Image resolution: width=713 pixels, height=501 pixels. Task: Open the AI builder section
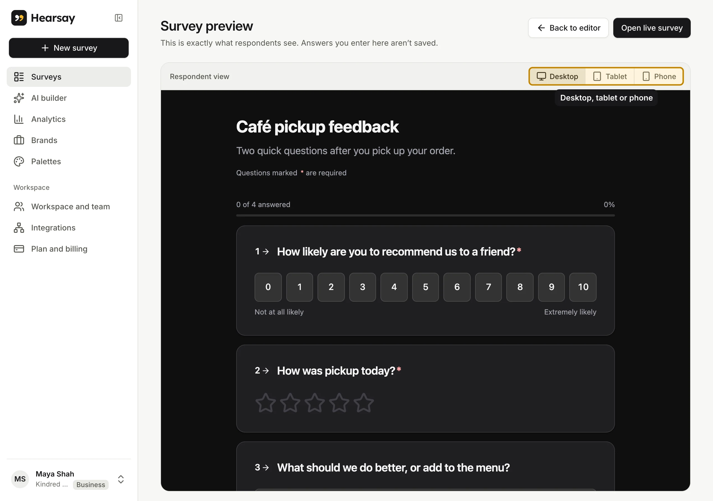click(69, 98)
